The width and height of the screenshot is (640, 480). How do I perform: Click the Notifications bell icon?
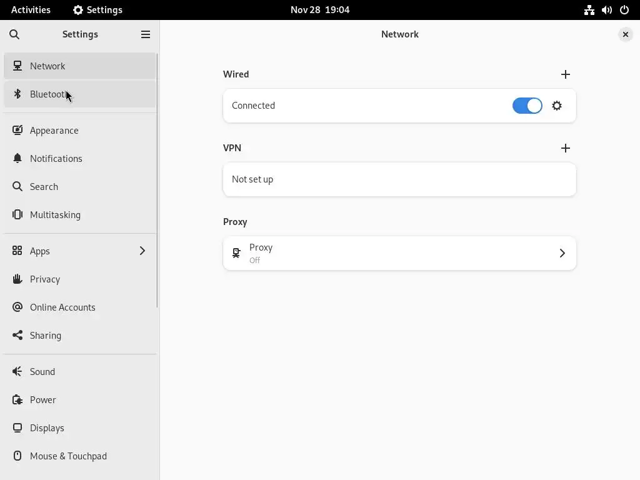17,158
